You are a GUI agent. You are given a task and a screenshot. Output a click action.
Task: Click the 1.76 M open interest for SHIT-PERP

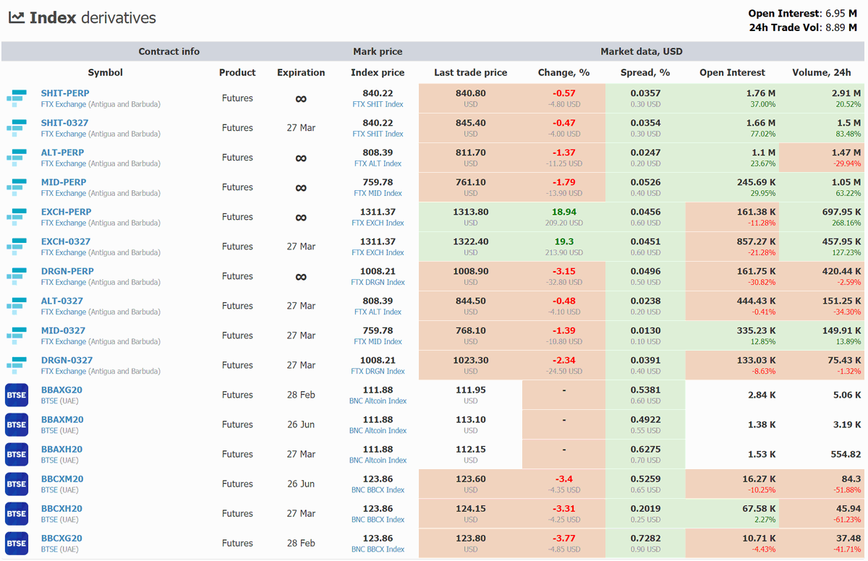click(x=761, y=93)
